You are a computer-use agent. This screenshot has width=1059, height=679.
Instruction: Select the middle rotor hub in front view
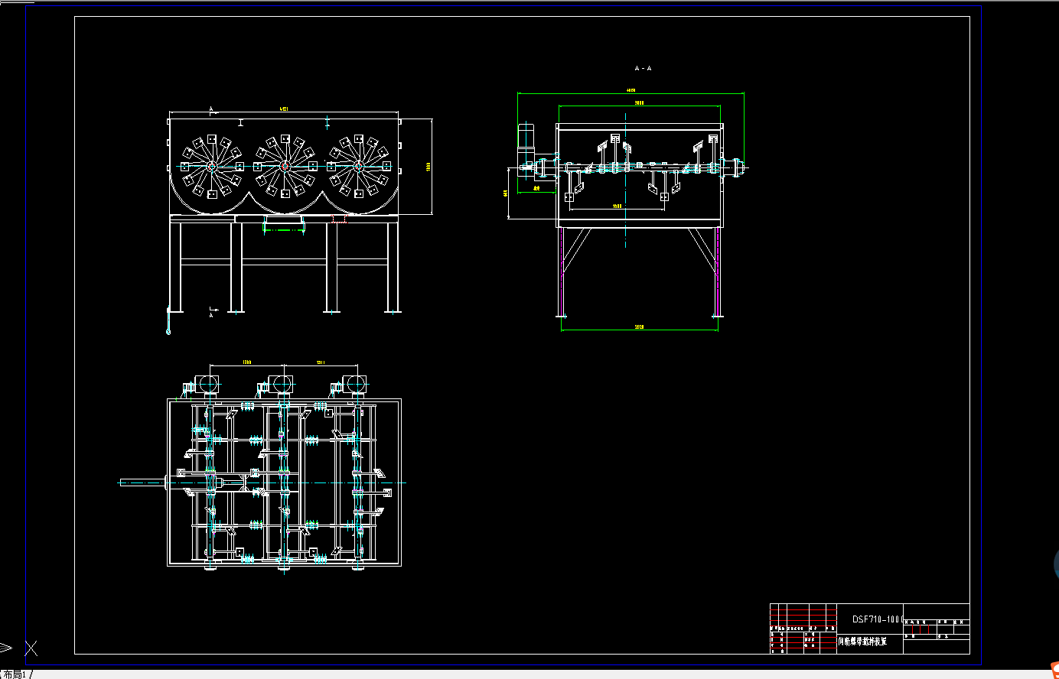[x=285, y=166]
